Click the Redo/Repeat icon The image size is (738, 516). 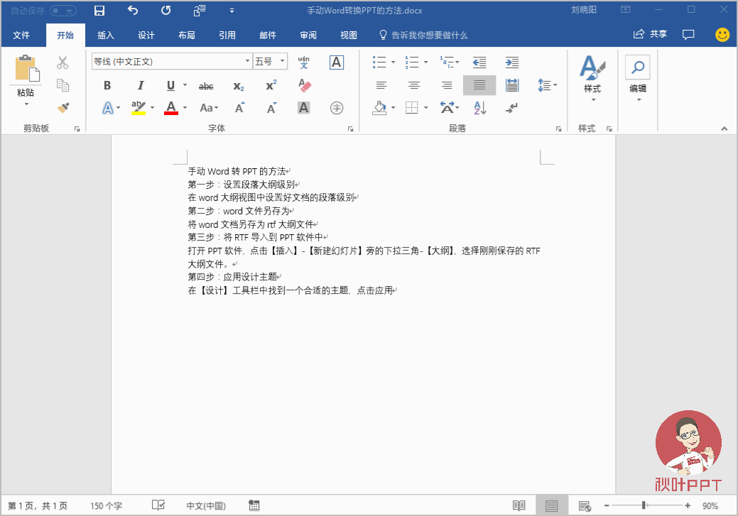pos(165,11)
